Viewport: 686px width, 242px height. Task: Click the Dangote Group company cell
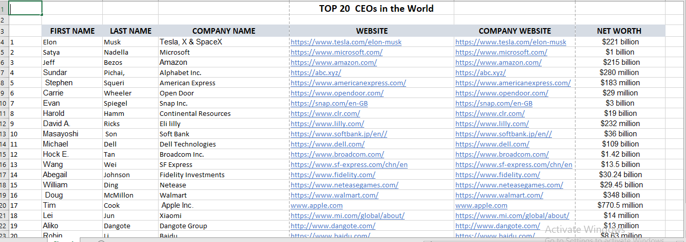click(x=224, y=226)
